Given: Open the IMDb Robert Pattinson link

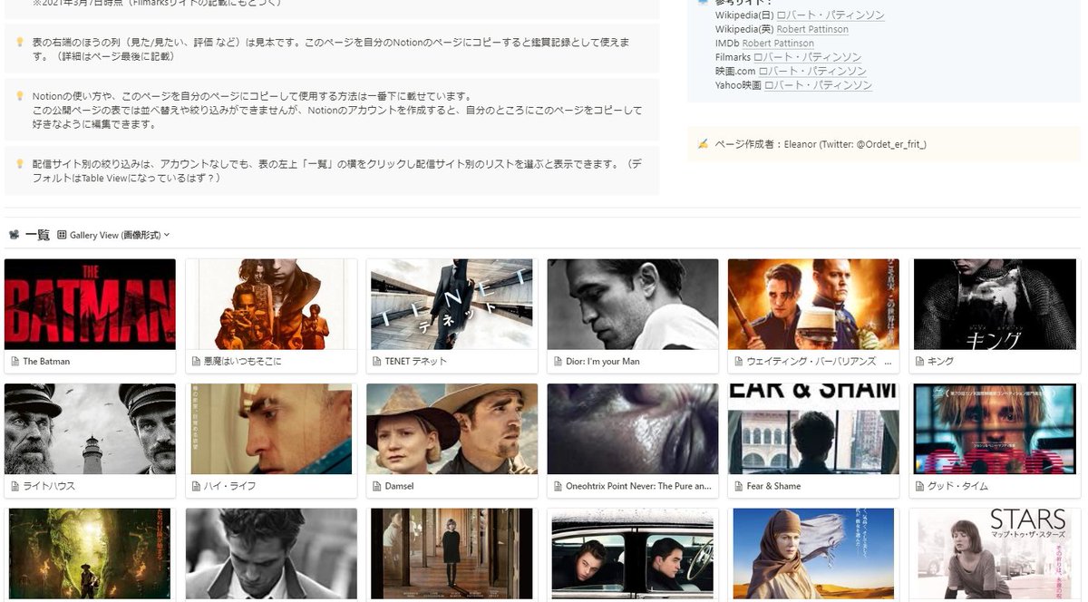Looking at the screenshot, I should click(x=777, y=43).
